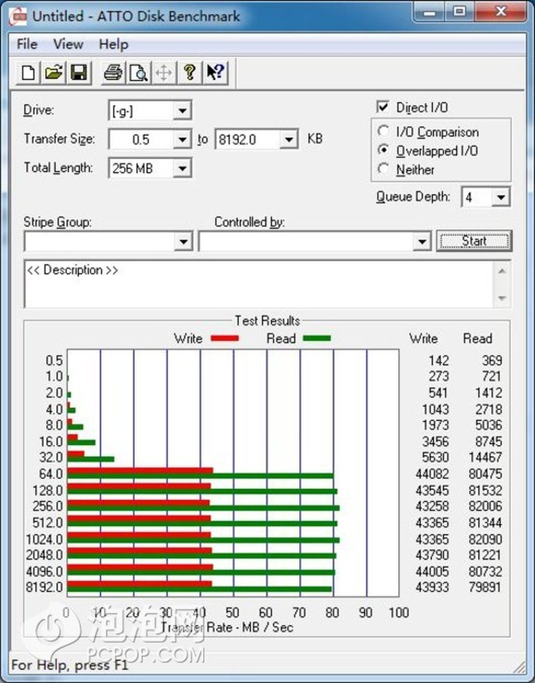
Task: Click the Test Results heading
Action: point(267,321)
